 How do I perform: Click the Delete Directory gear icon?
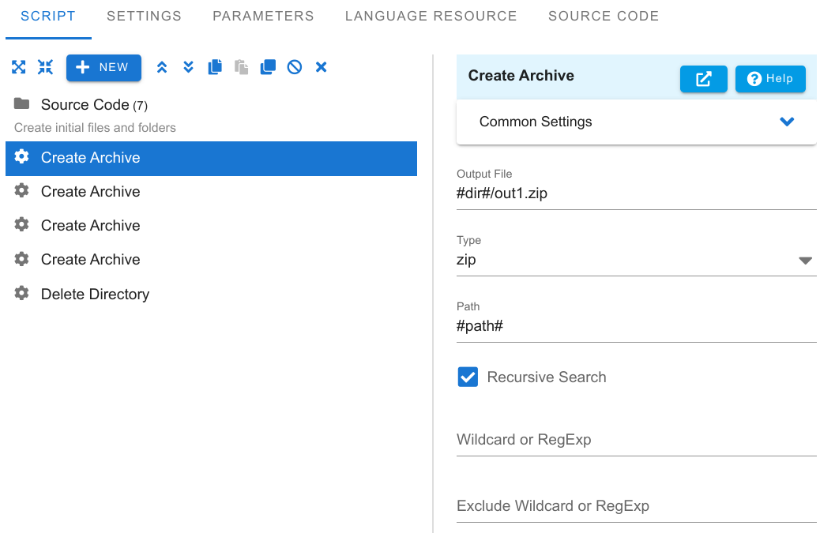[x=21, y=293]
